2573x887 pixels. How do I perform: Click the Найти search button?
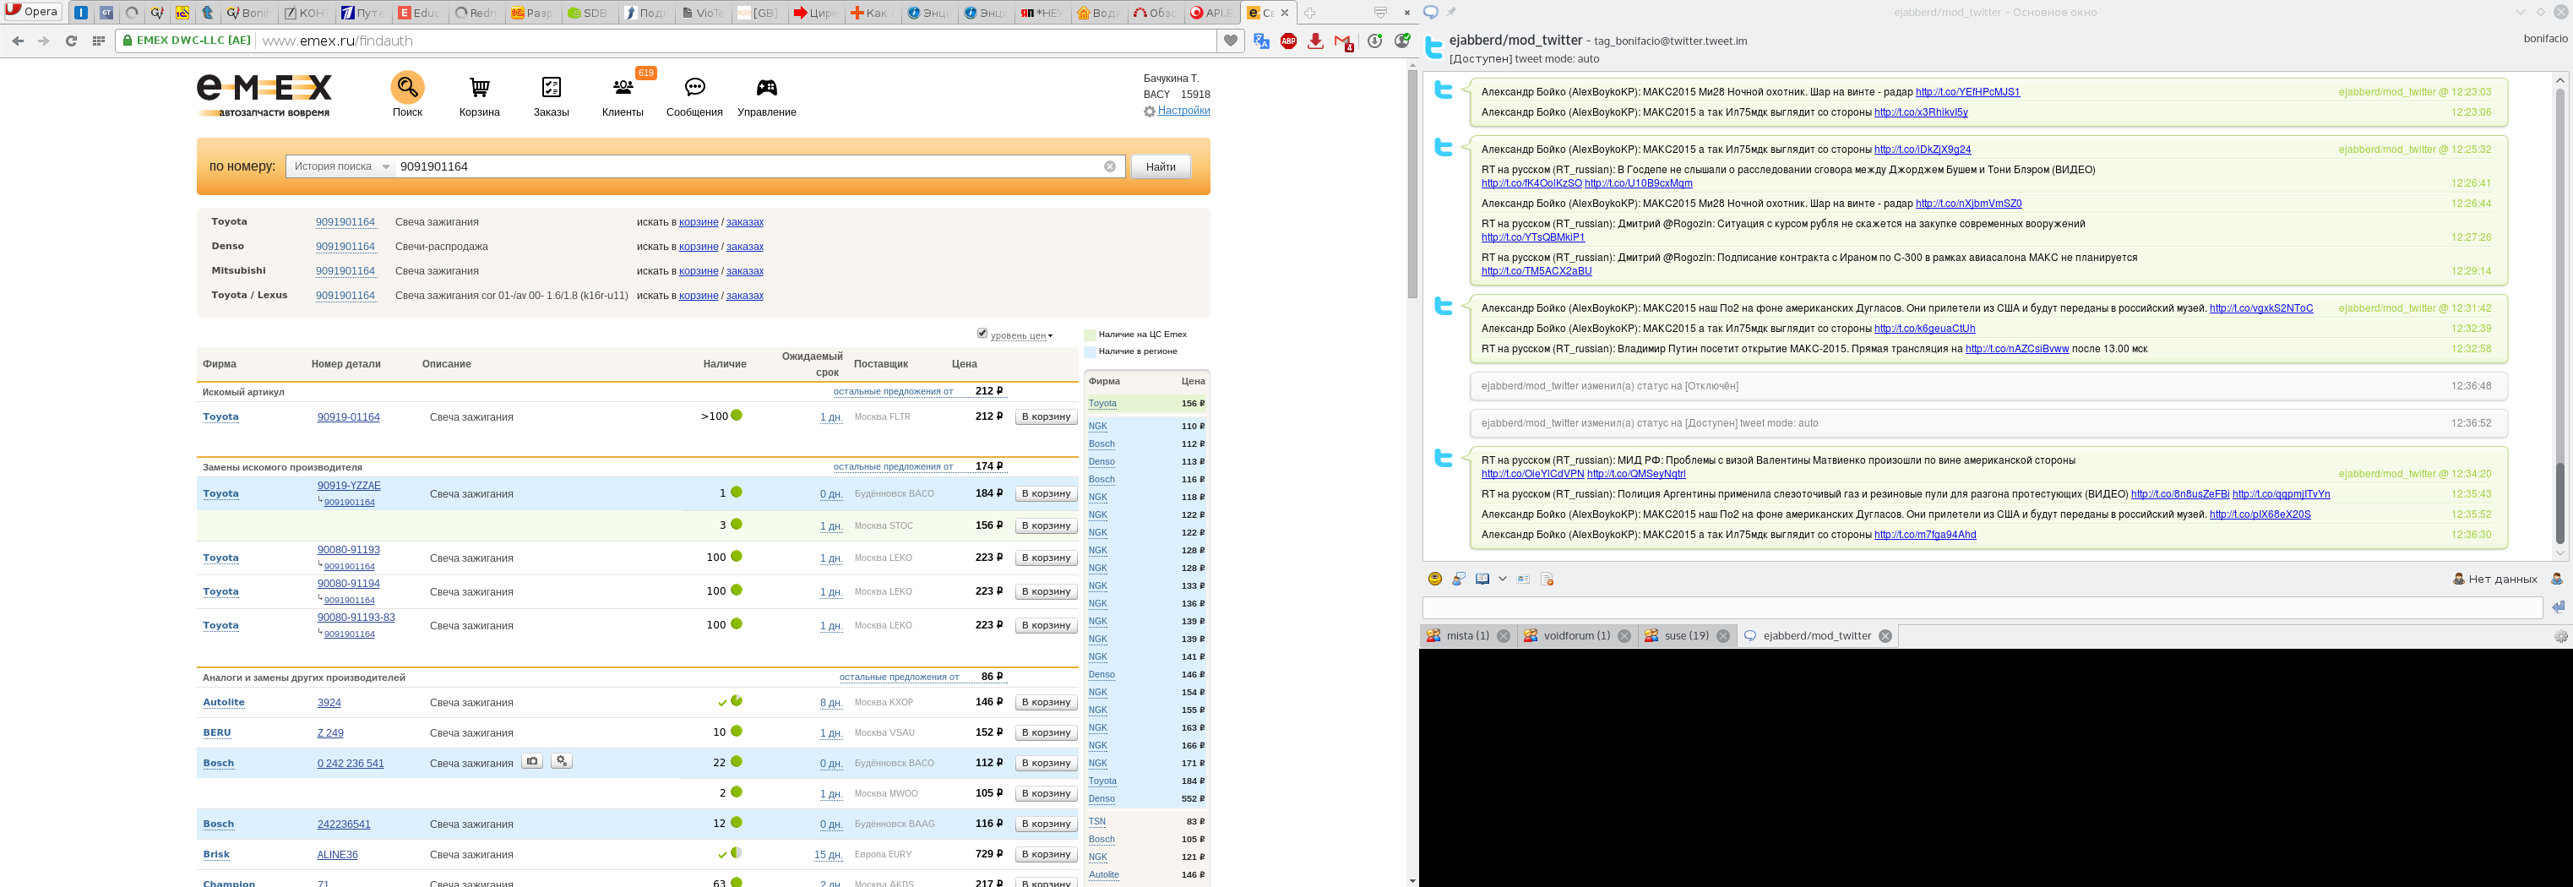[x=1160, y=166]
